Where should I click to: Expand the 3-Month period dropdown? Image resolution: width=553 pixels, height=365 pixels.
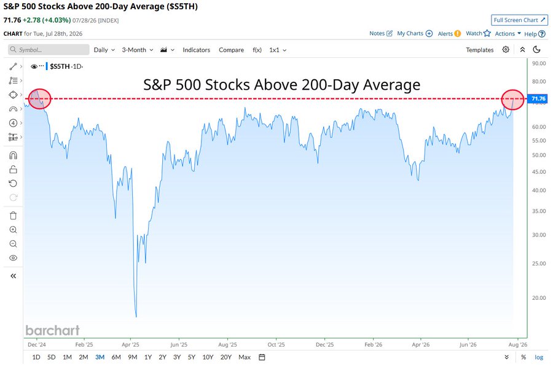pos(138,50)
